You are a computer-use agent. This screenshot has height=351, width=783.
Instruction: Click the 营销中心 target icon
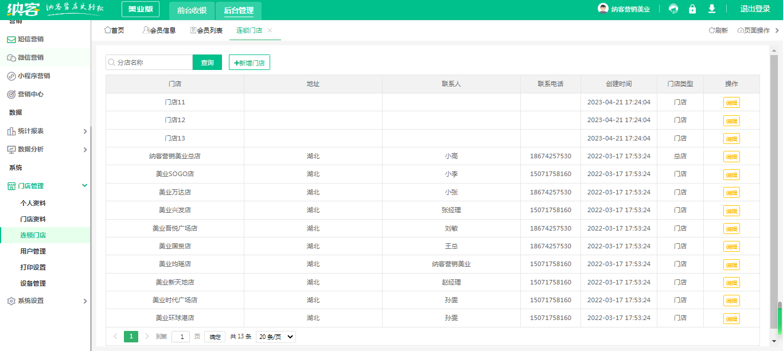(x=11, y=95)
